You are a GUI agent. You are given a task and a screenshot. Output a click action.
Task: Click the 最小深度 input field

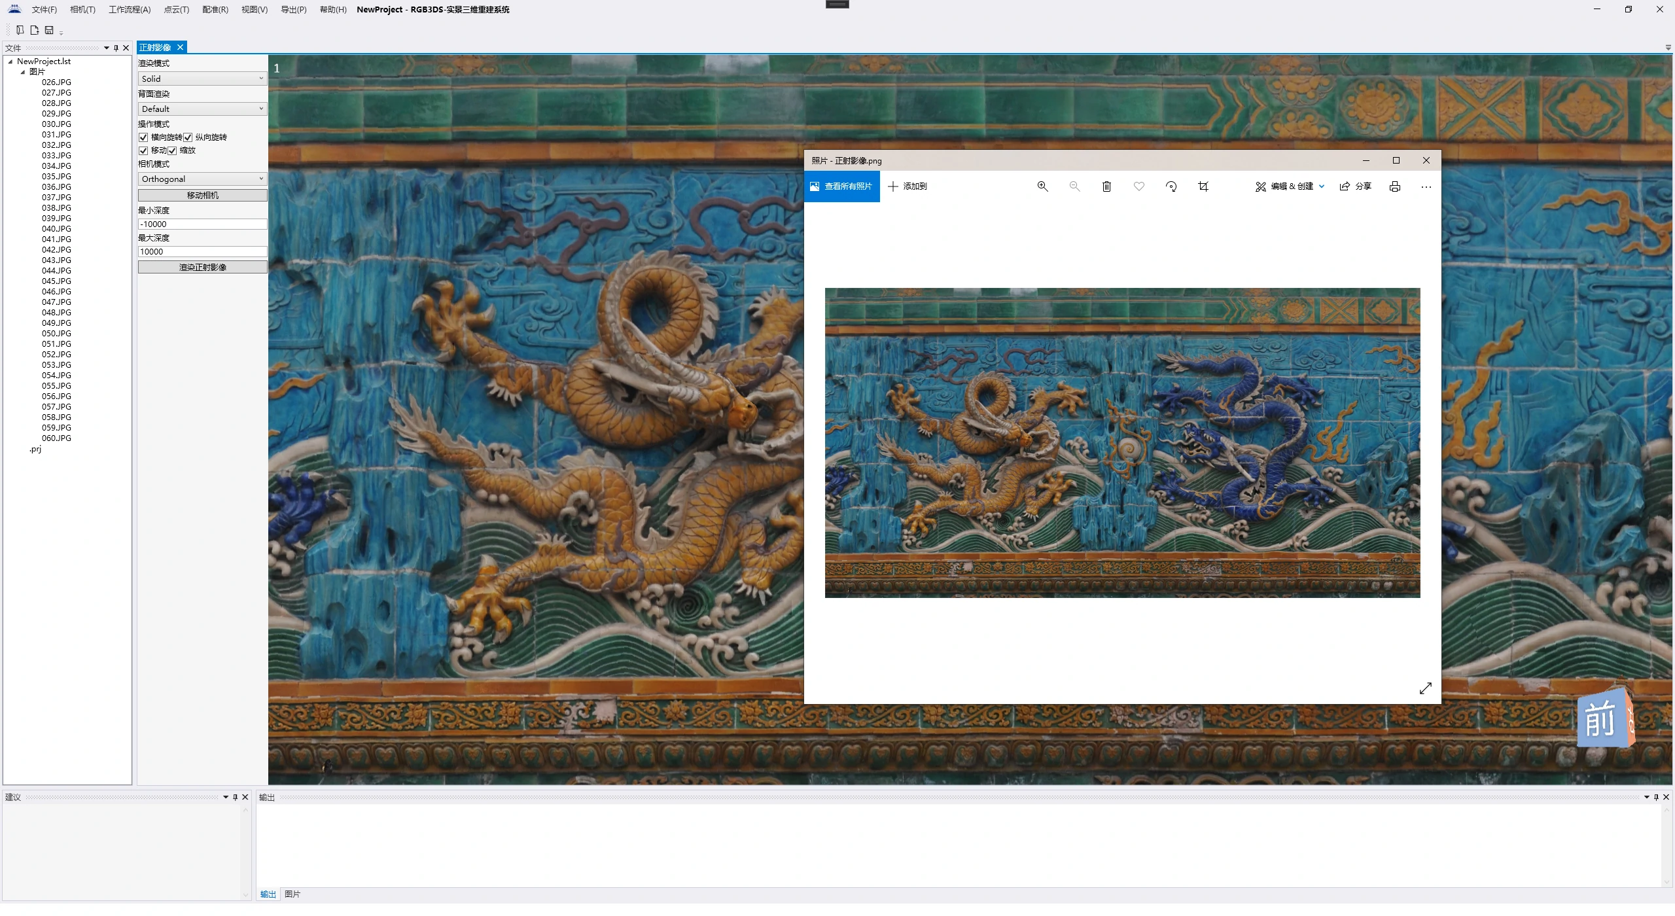click(202, 224)
